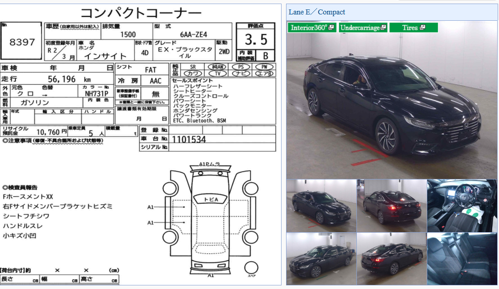Click ETC、Bluetooth、BSM line
This screenshot has width=499, height=289.
199,120
